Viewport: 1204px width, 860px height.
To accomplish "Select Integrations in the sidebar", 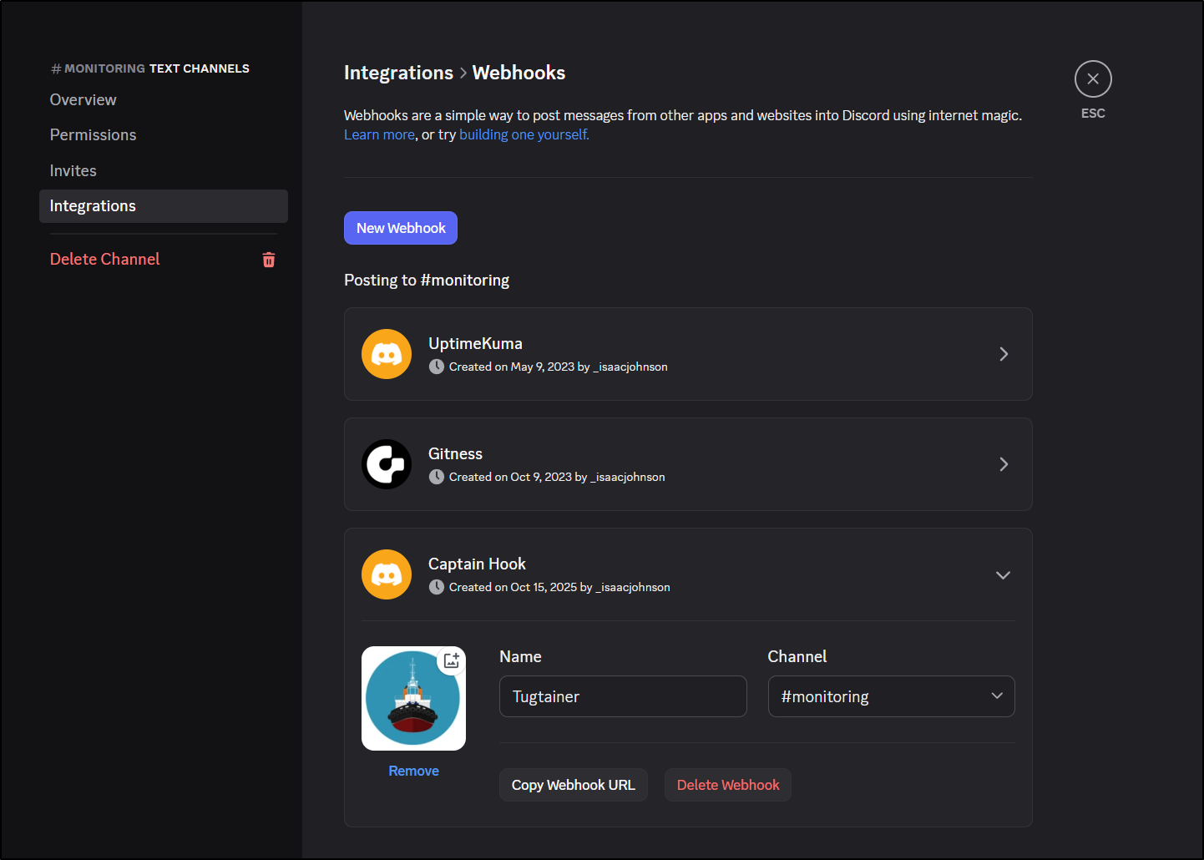I will point(93,206).
